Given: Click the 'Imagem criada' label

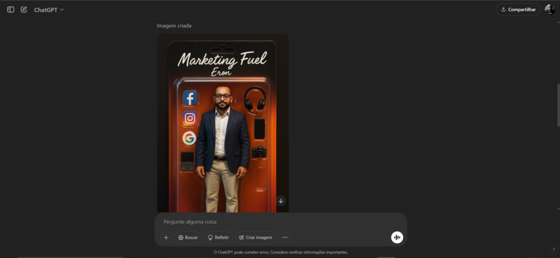Looking at the screenshot, I should (174, 26).
